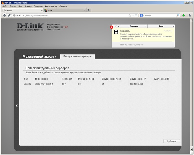Click Удалить все уведомления
Image resolution: width=194 pixels, height=155 pixels.
pyautogui.click(x=132, y=45)
